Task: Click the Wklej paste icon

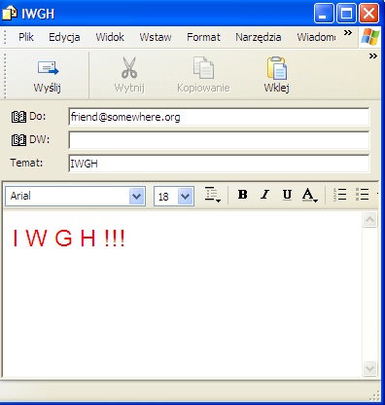Action: tap(277, 68)
